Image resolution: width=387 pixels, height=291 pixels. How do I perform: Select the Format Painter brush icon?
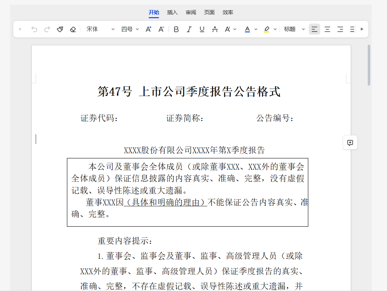[60, 29]
